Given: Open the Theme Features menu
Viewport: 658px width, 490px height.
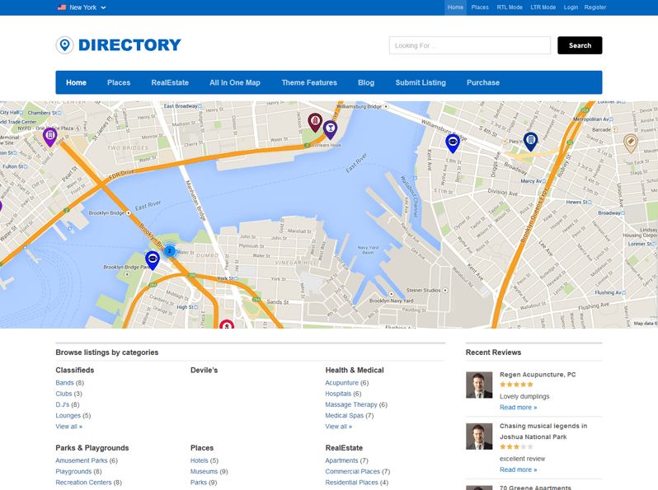Looking at the screenshot, I should [x=309, y=82].
